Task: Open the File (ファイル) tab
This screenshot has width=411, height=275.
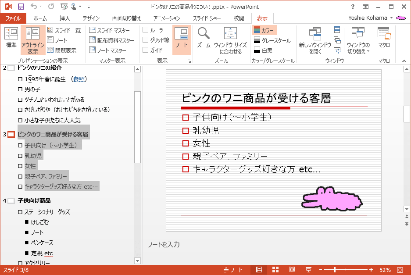Action: point(13,18)
